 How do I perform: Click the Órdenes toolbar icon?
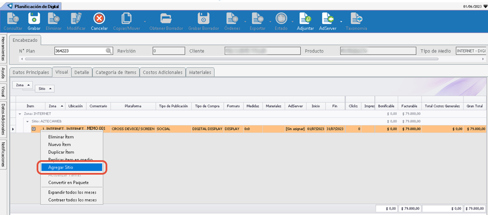click(233, 19)
